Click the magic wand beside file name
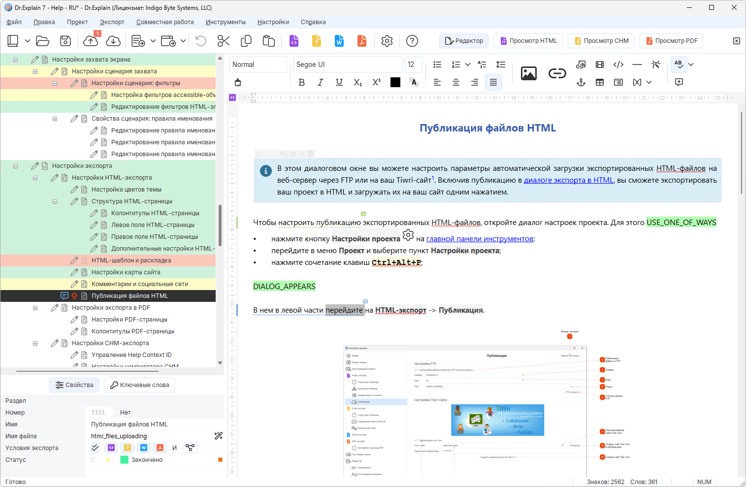Viewport: 746px width, 487px height. (219, 436)
